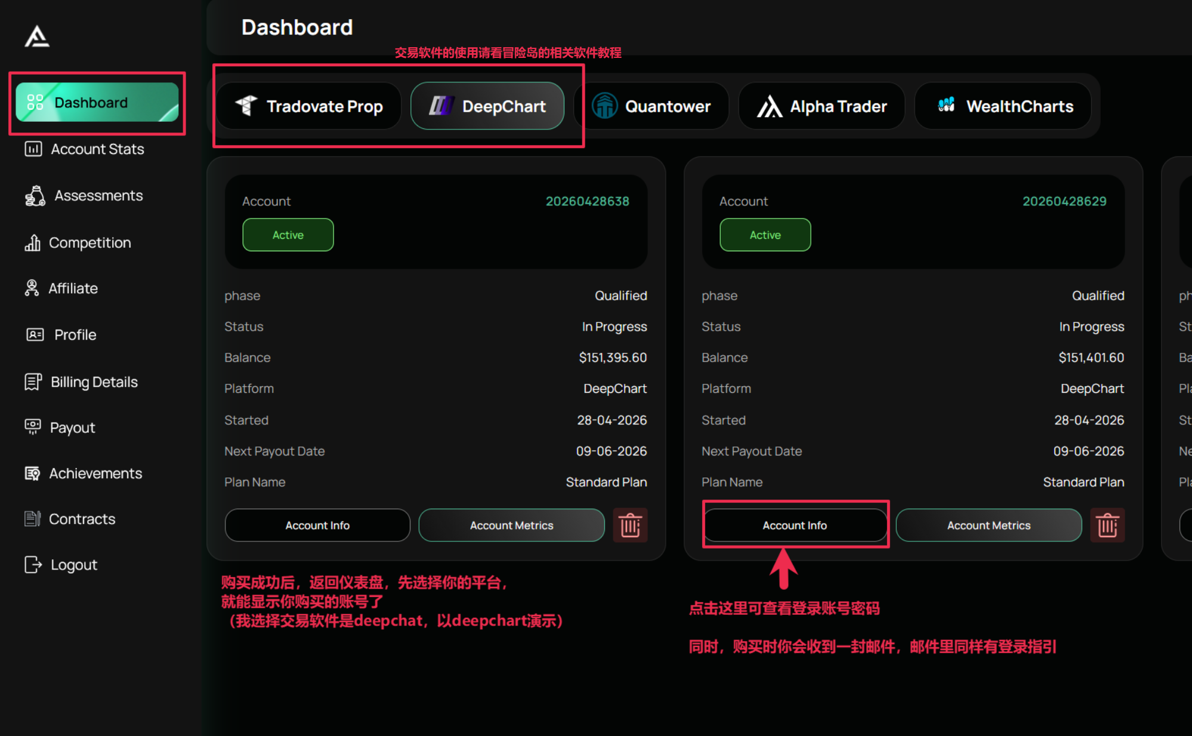The width and height of the screenshot is (1192, 736).
Task: Open Account Stats in the sidebar
Action: (84, 149)
